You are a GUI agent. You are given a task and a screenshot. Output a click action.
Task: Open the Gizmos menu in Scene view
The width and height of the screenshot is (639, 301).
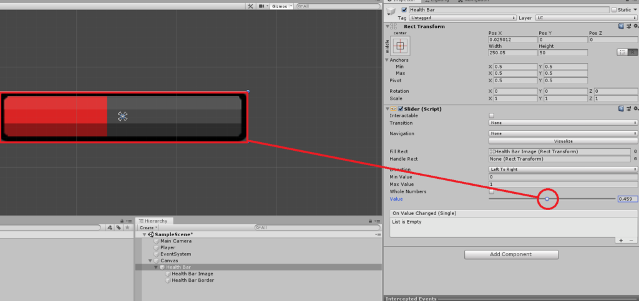[279, 6]
